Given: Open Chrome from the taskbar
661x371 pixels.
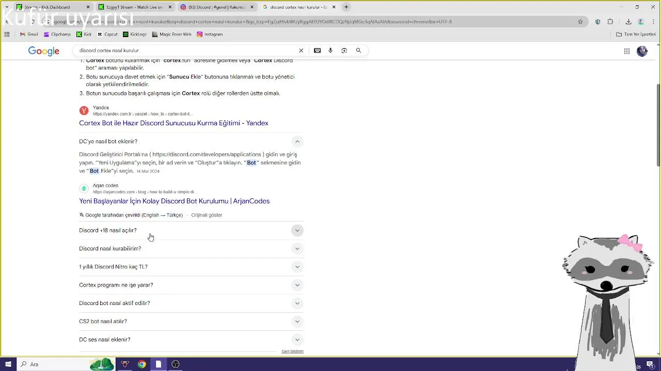Looking at the screenshot, I should pyautogui.click(x=141, y=364).
